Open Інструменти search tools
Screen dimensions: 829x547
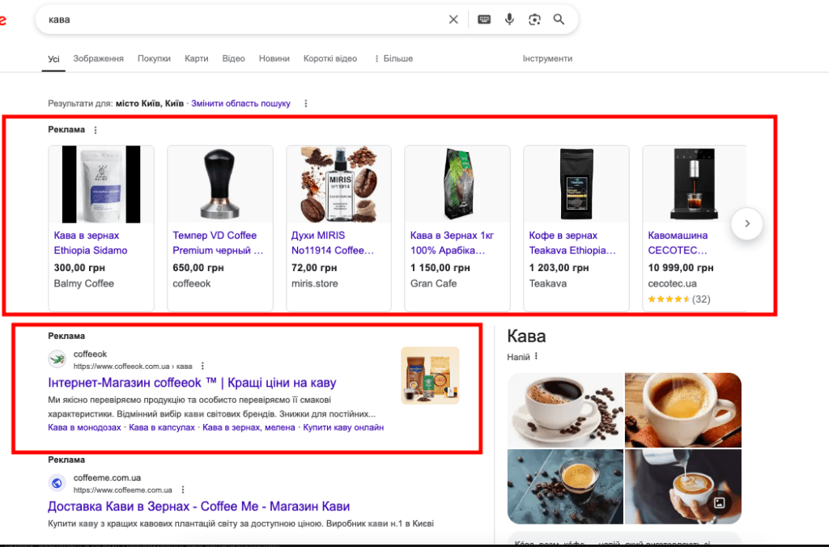coord(547,58)
